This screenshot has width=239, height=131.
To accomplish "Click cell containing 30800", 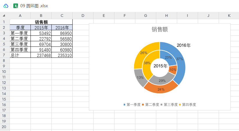I will pyautogui.click(x=62, y=44).
